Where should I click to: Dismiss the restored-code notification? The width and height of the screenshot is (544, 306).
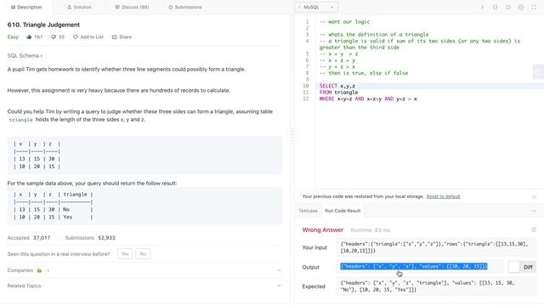tap(534, 196)
